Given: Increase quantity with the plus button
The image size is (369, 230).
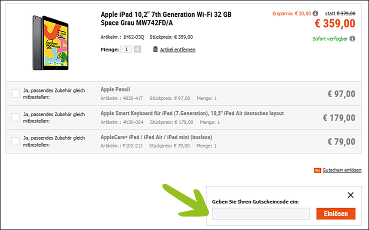Looking at the screenshot, I should click(137, 49).
